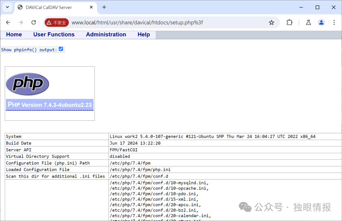Minimize the browser window
This screenshot has height=221, width=342.
pos(301,7)
